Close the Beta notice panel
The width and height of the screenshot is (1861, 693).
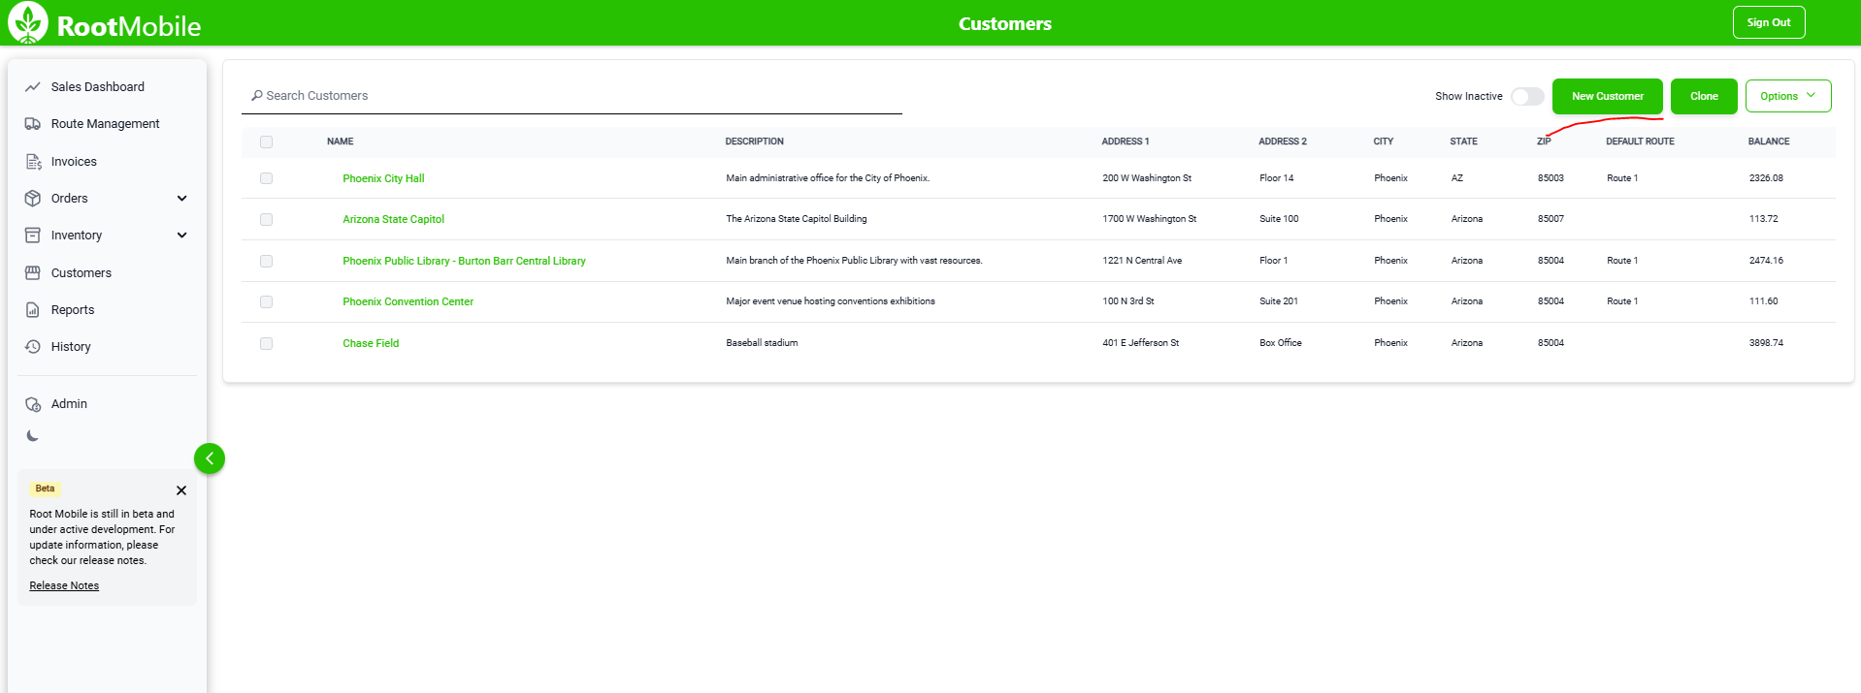click(181, 490)
